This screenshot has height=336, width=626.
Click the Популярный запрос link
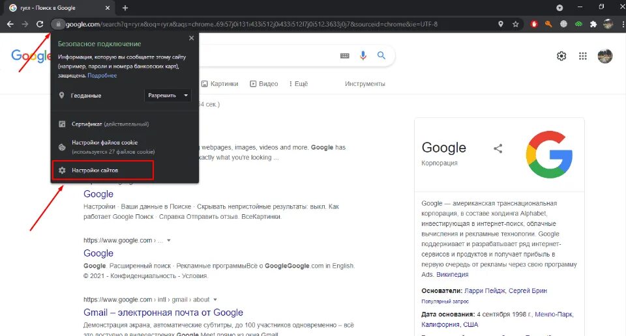point(445,301)
